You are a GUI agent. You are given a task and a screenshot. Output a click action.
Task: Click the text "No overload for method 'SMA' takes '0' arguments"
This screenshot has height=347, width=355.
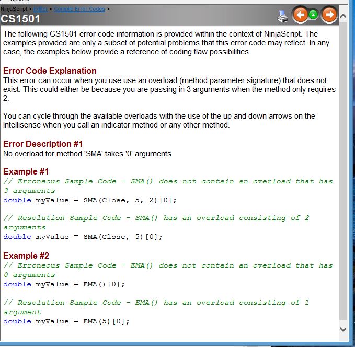(87, 154)
